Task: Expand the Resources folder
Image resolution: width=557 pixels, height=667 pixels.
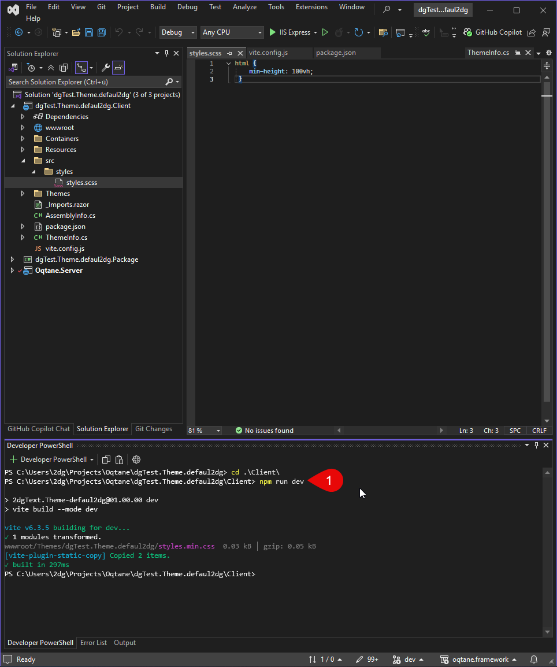Action: [x=23, y=150]
